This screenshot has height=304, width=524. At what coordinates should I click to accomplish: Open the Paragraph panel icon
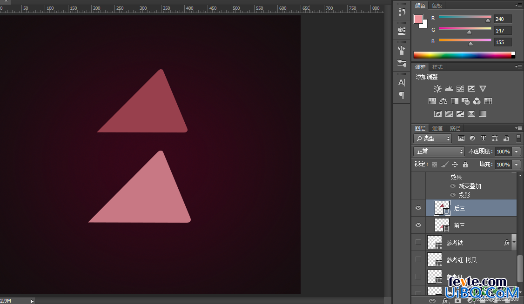(x=402, y=95)
